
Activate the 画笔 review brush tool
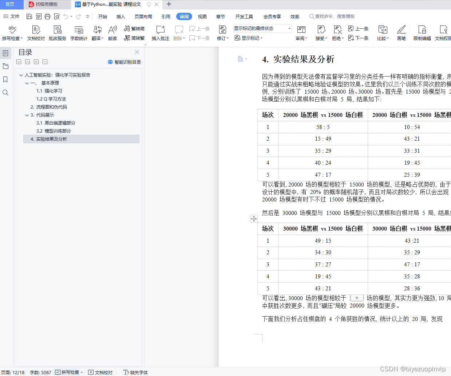pos(401,33)
